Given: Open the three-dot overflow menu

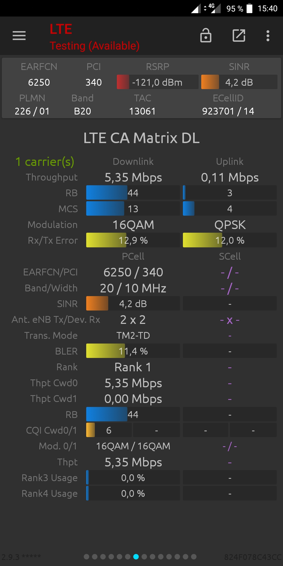Looking at the screenshot, I should pyautogui.click(x=268, y=36).
